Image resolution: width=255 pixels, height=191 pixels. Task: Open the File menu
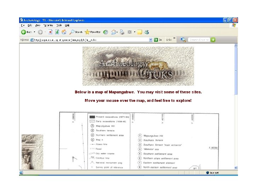[23, 25]
